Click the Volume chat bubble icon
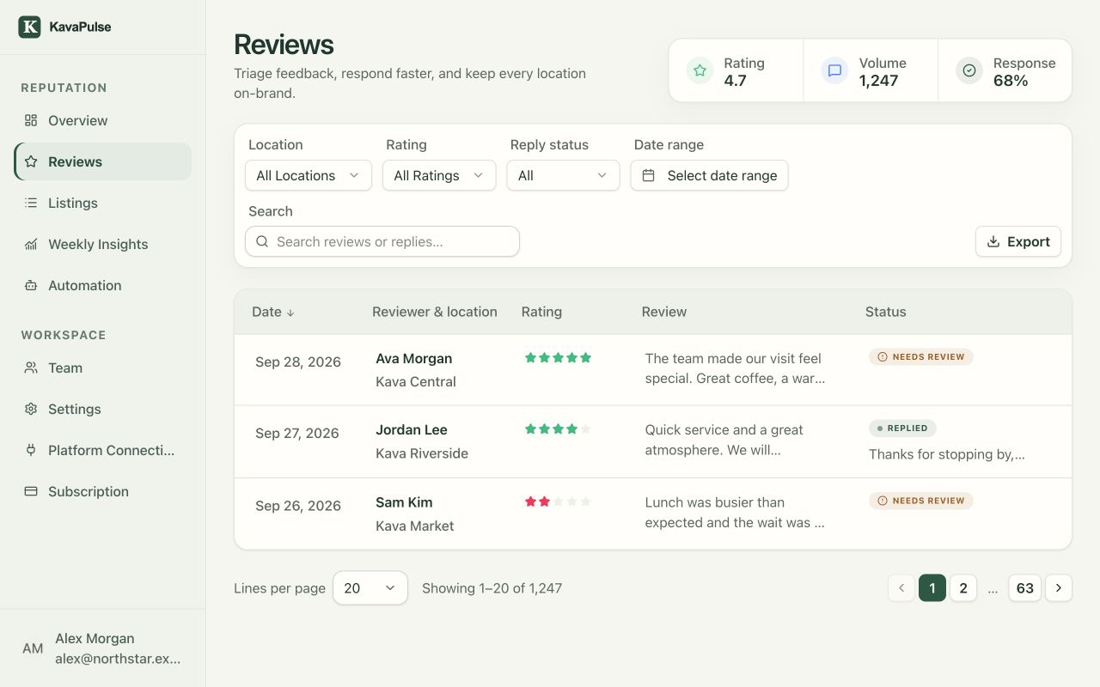1100x687 pixels. pyautogui.click(x=834, y=70)
